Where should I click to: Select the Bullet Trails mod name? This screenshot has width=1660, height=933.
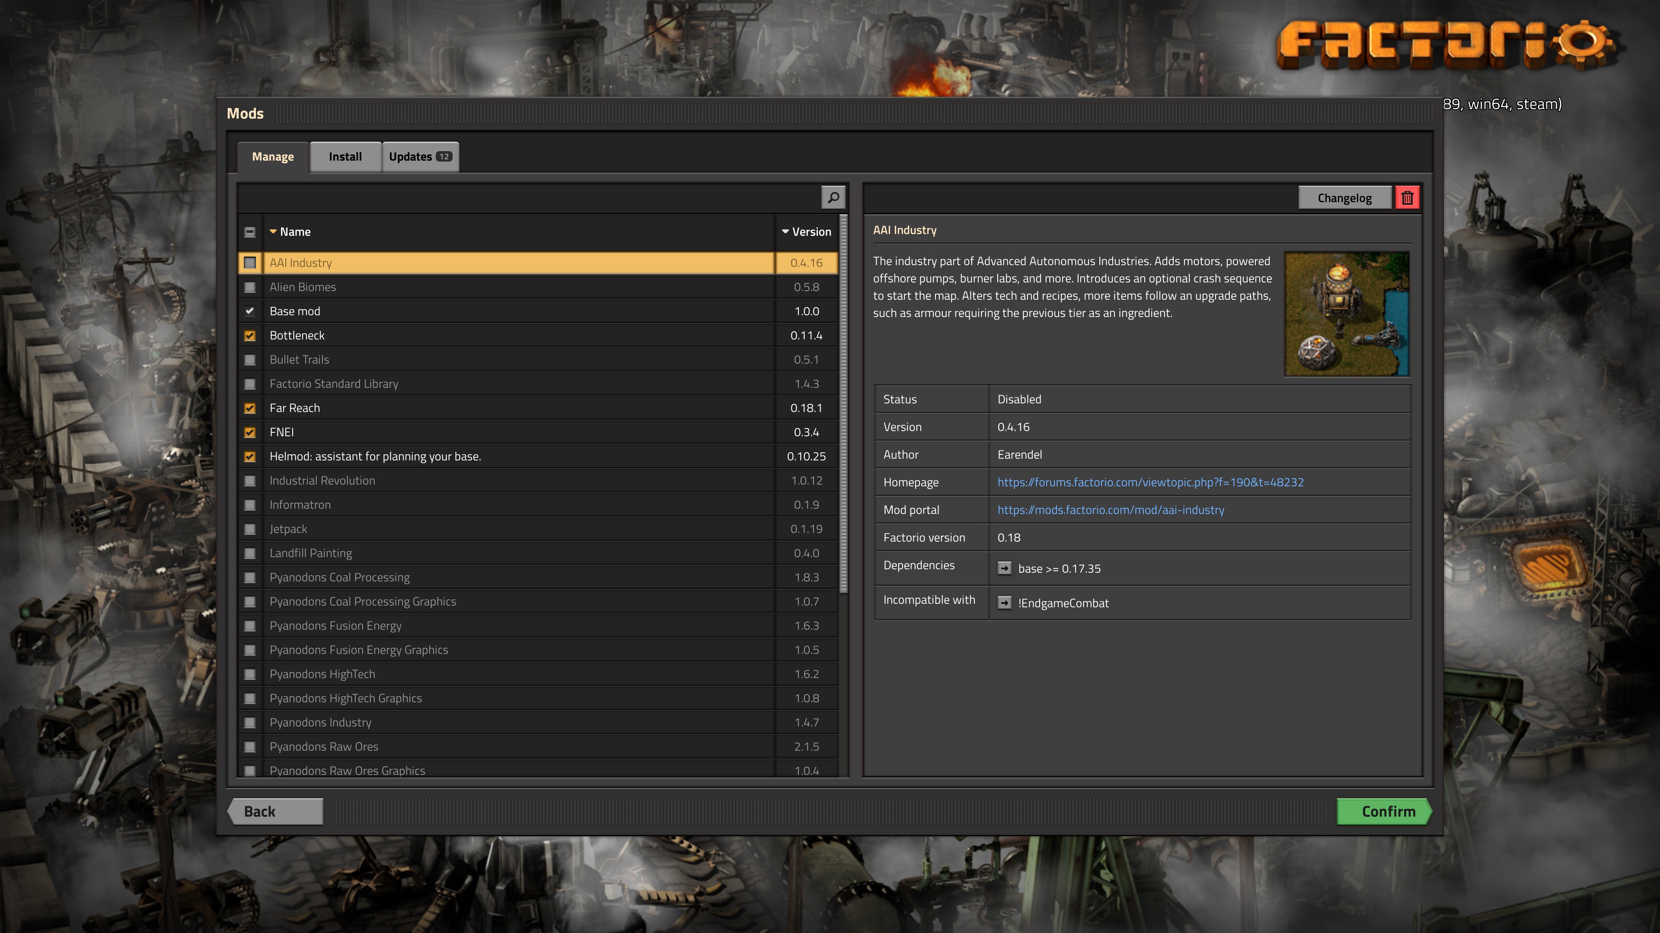pos(299,360)
